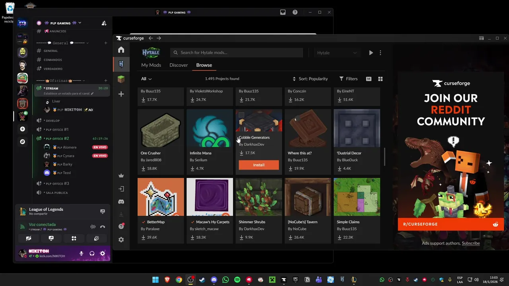Image resolution: width=509 pixels, height=286 pixels.
Task: Toggle the Discord camera button
Action: [x=29, y=238]
